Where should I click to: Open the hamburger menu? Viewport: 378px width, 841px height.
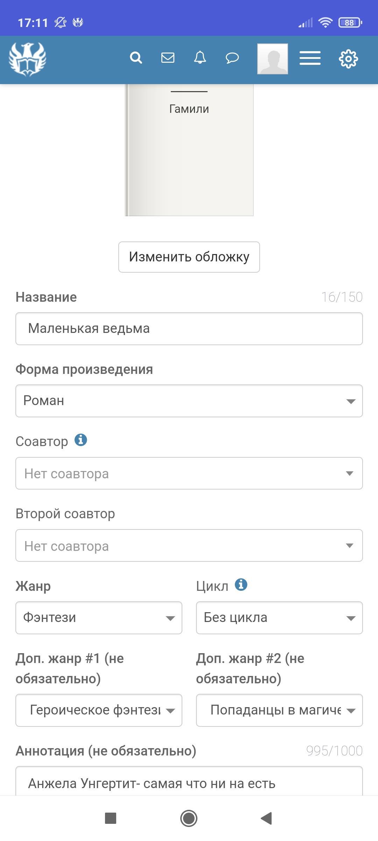pos(310,58)
